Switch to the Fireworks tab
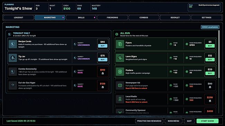 112,18
